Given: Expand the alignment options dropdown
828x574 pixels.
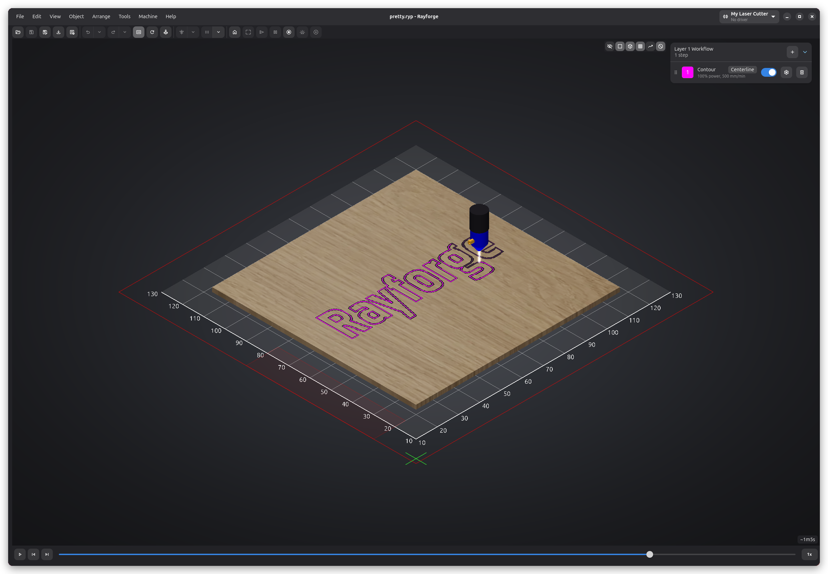Looking at the screenshot, I should pyautogui.click(x=193, y=32).
